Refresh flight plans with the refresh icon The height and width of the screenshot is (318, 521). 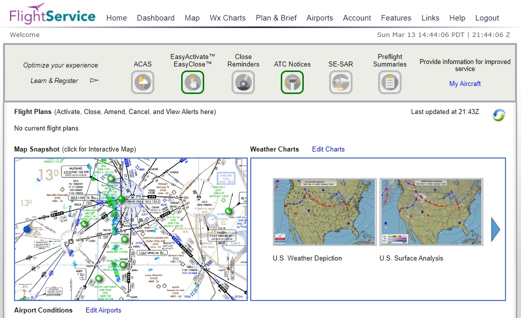pyautogui.click(x=498, y=114)
